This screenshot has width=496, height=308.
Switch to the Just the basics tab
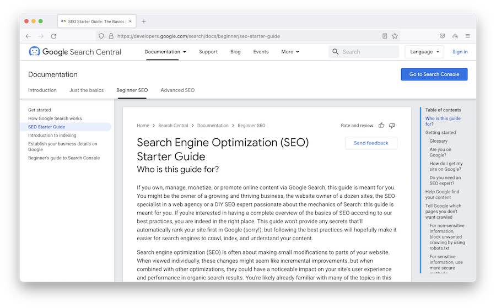point(87,90)
